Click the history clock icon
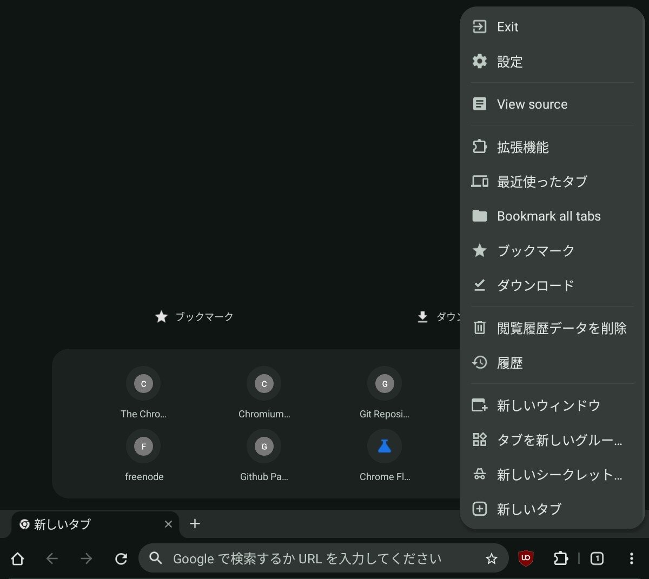The width and height of the screenshot is (649, 579). click(480, 362)
